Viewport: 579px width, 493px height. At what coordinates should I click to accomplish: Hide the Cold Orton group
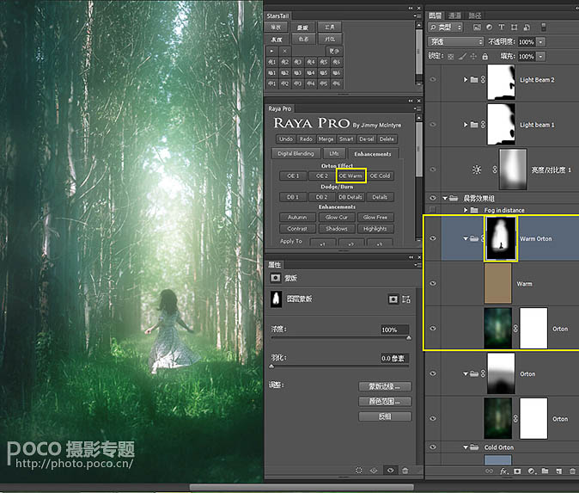pos(433,447)
